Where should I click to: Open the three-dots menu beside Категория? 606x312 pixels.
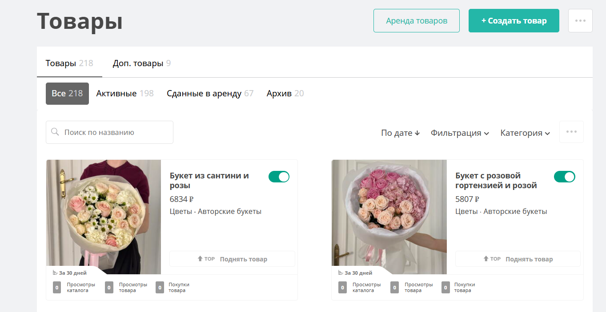coord(571,132)
